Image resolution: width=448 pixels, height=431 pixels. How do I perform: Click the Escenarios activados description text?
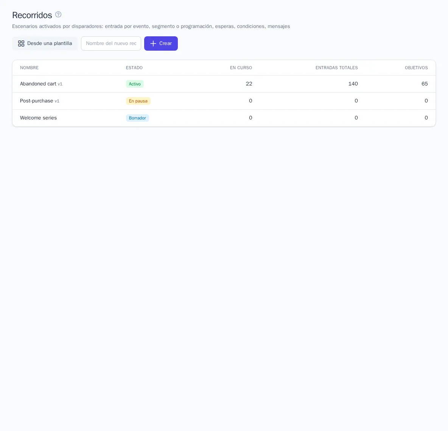point(151,26)
